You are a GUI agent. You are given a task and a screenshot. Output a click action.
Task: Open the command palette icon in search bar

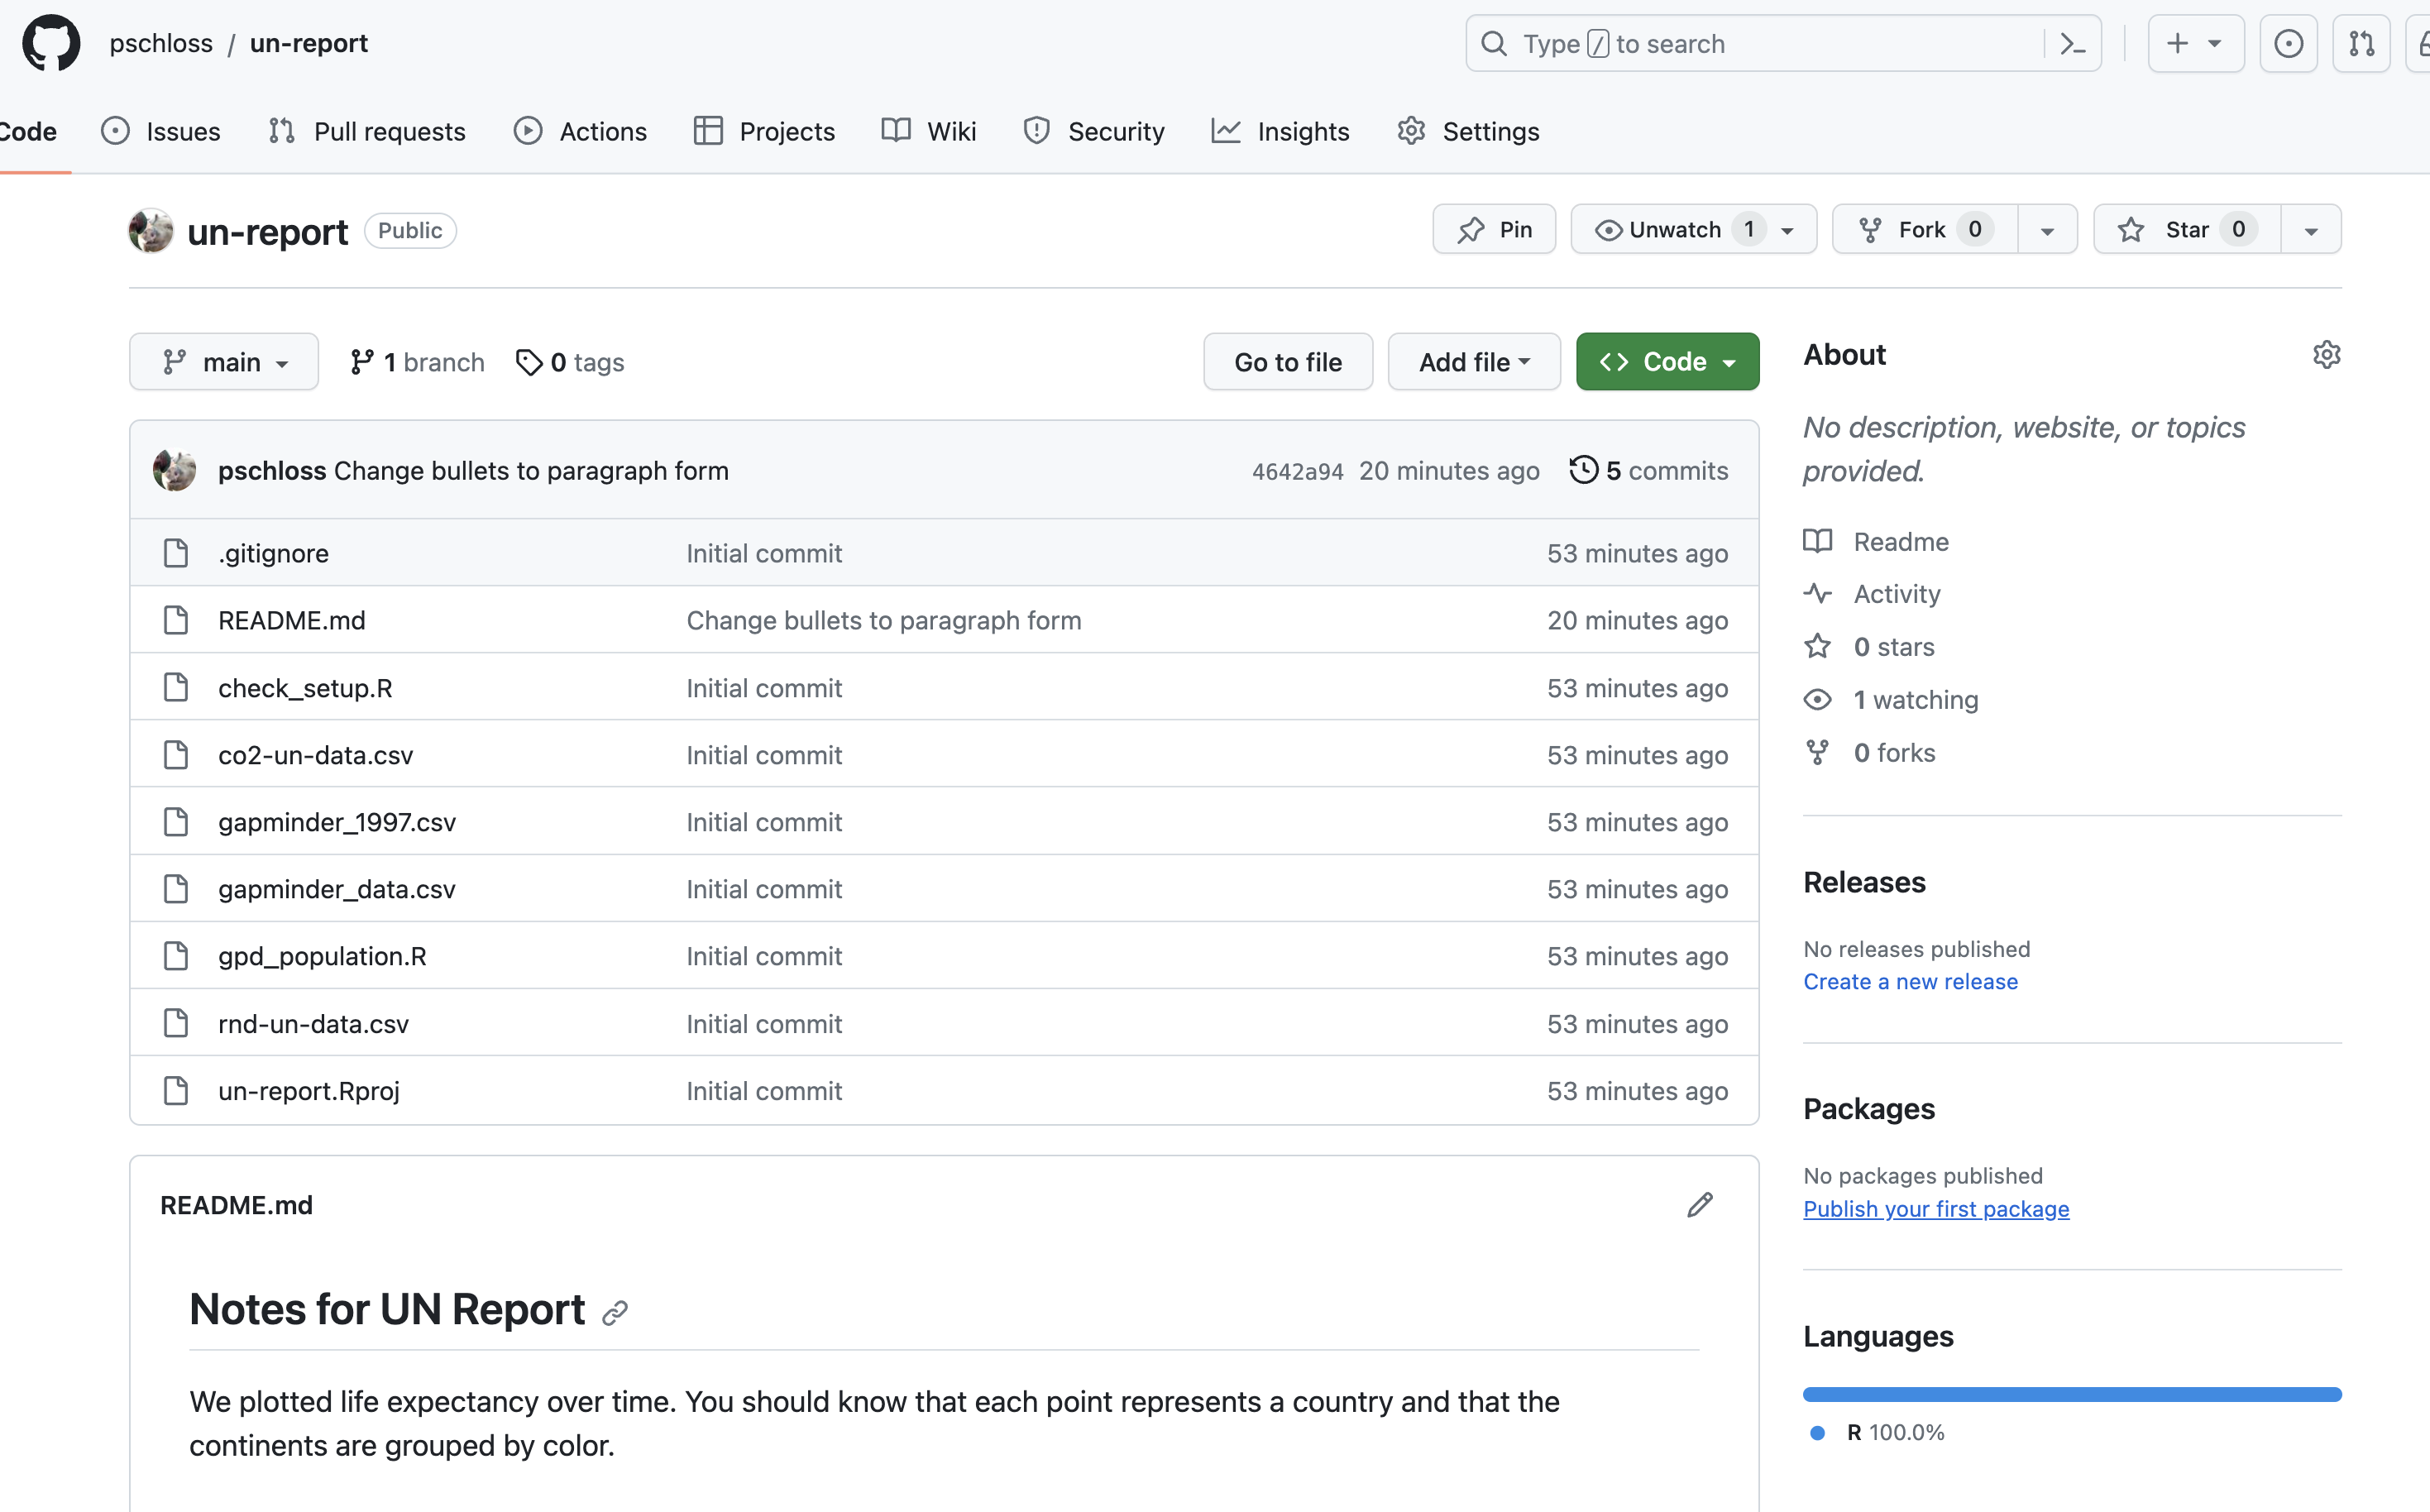pyautogui.click(x=2072, y=44)
